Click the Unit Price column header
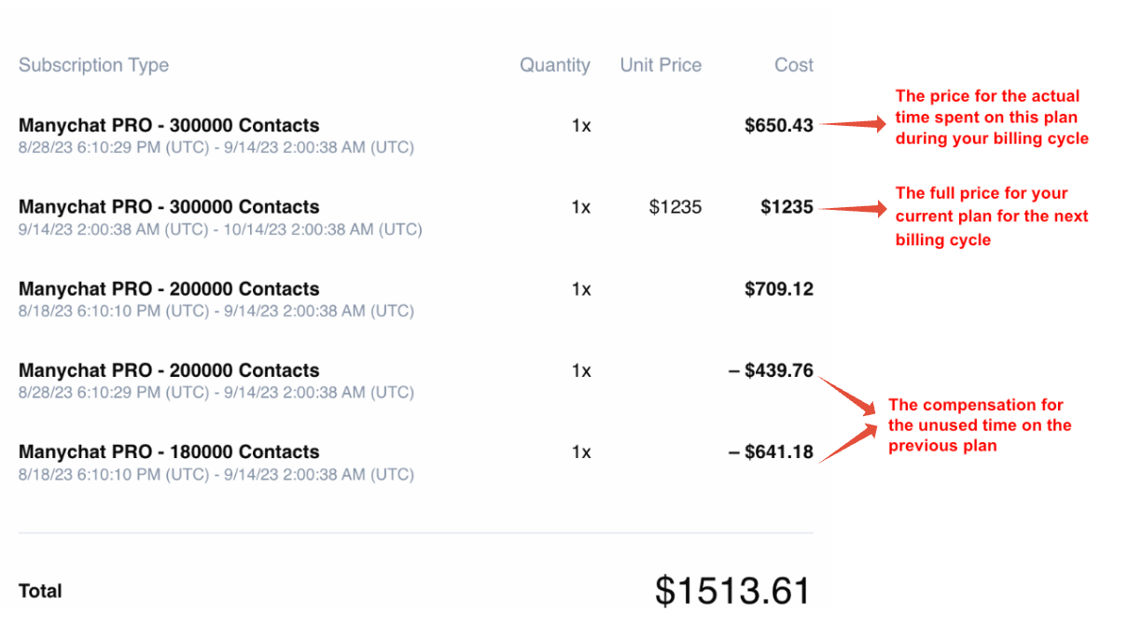1142x639 pixels. (661, 65)
